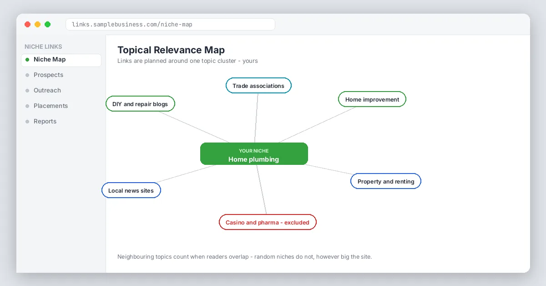Click the yellow minimize window button
The height and width of the screenshot is (286, 546).
click(x=38, y=25)
